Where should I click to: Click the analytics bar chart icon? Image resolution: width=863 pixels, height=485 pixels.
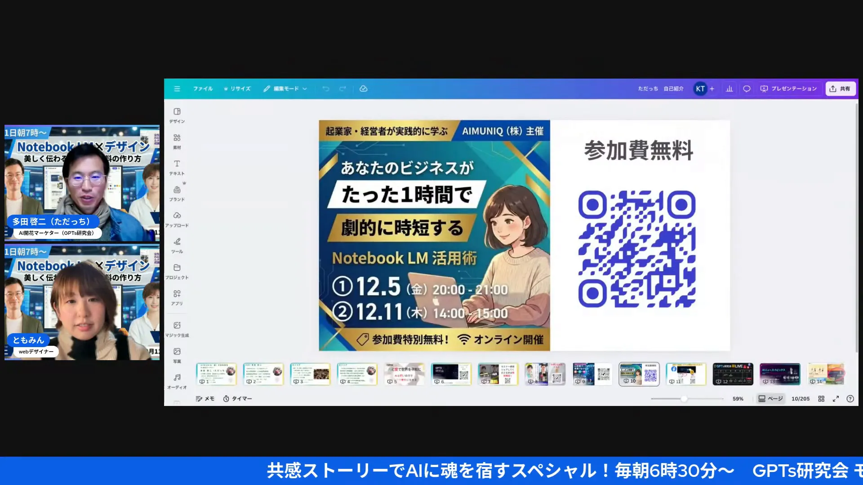729,89
